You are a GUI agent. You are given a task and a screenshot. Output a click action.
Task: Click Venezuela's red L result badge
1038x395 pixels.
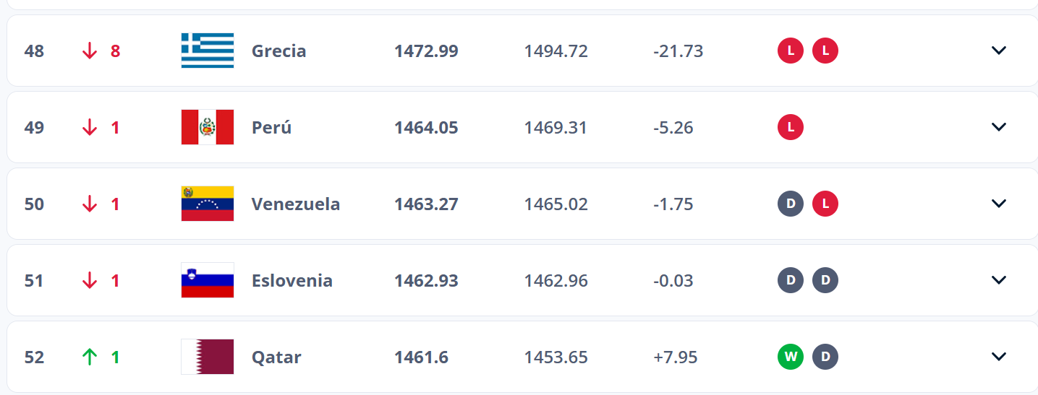825,204
